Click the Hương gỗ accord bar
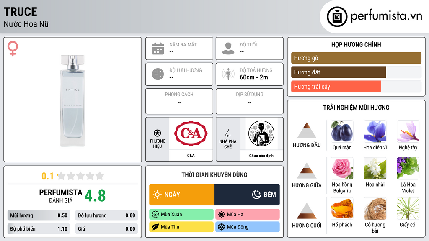The height and width of the screenshot is (241, 429). (356, 58)
